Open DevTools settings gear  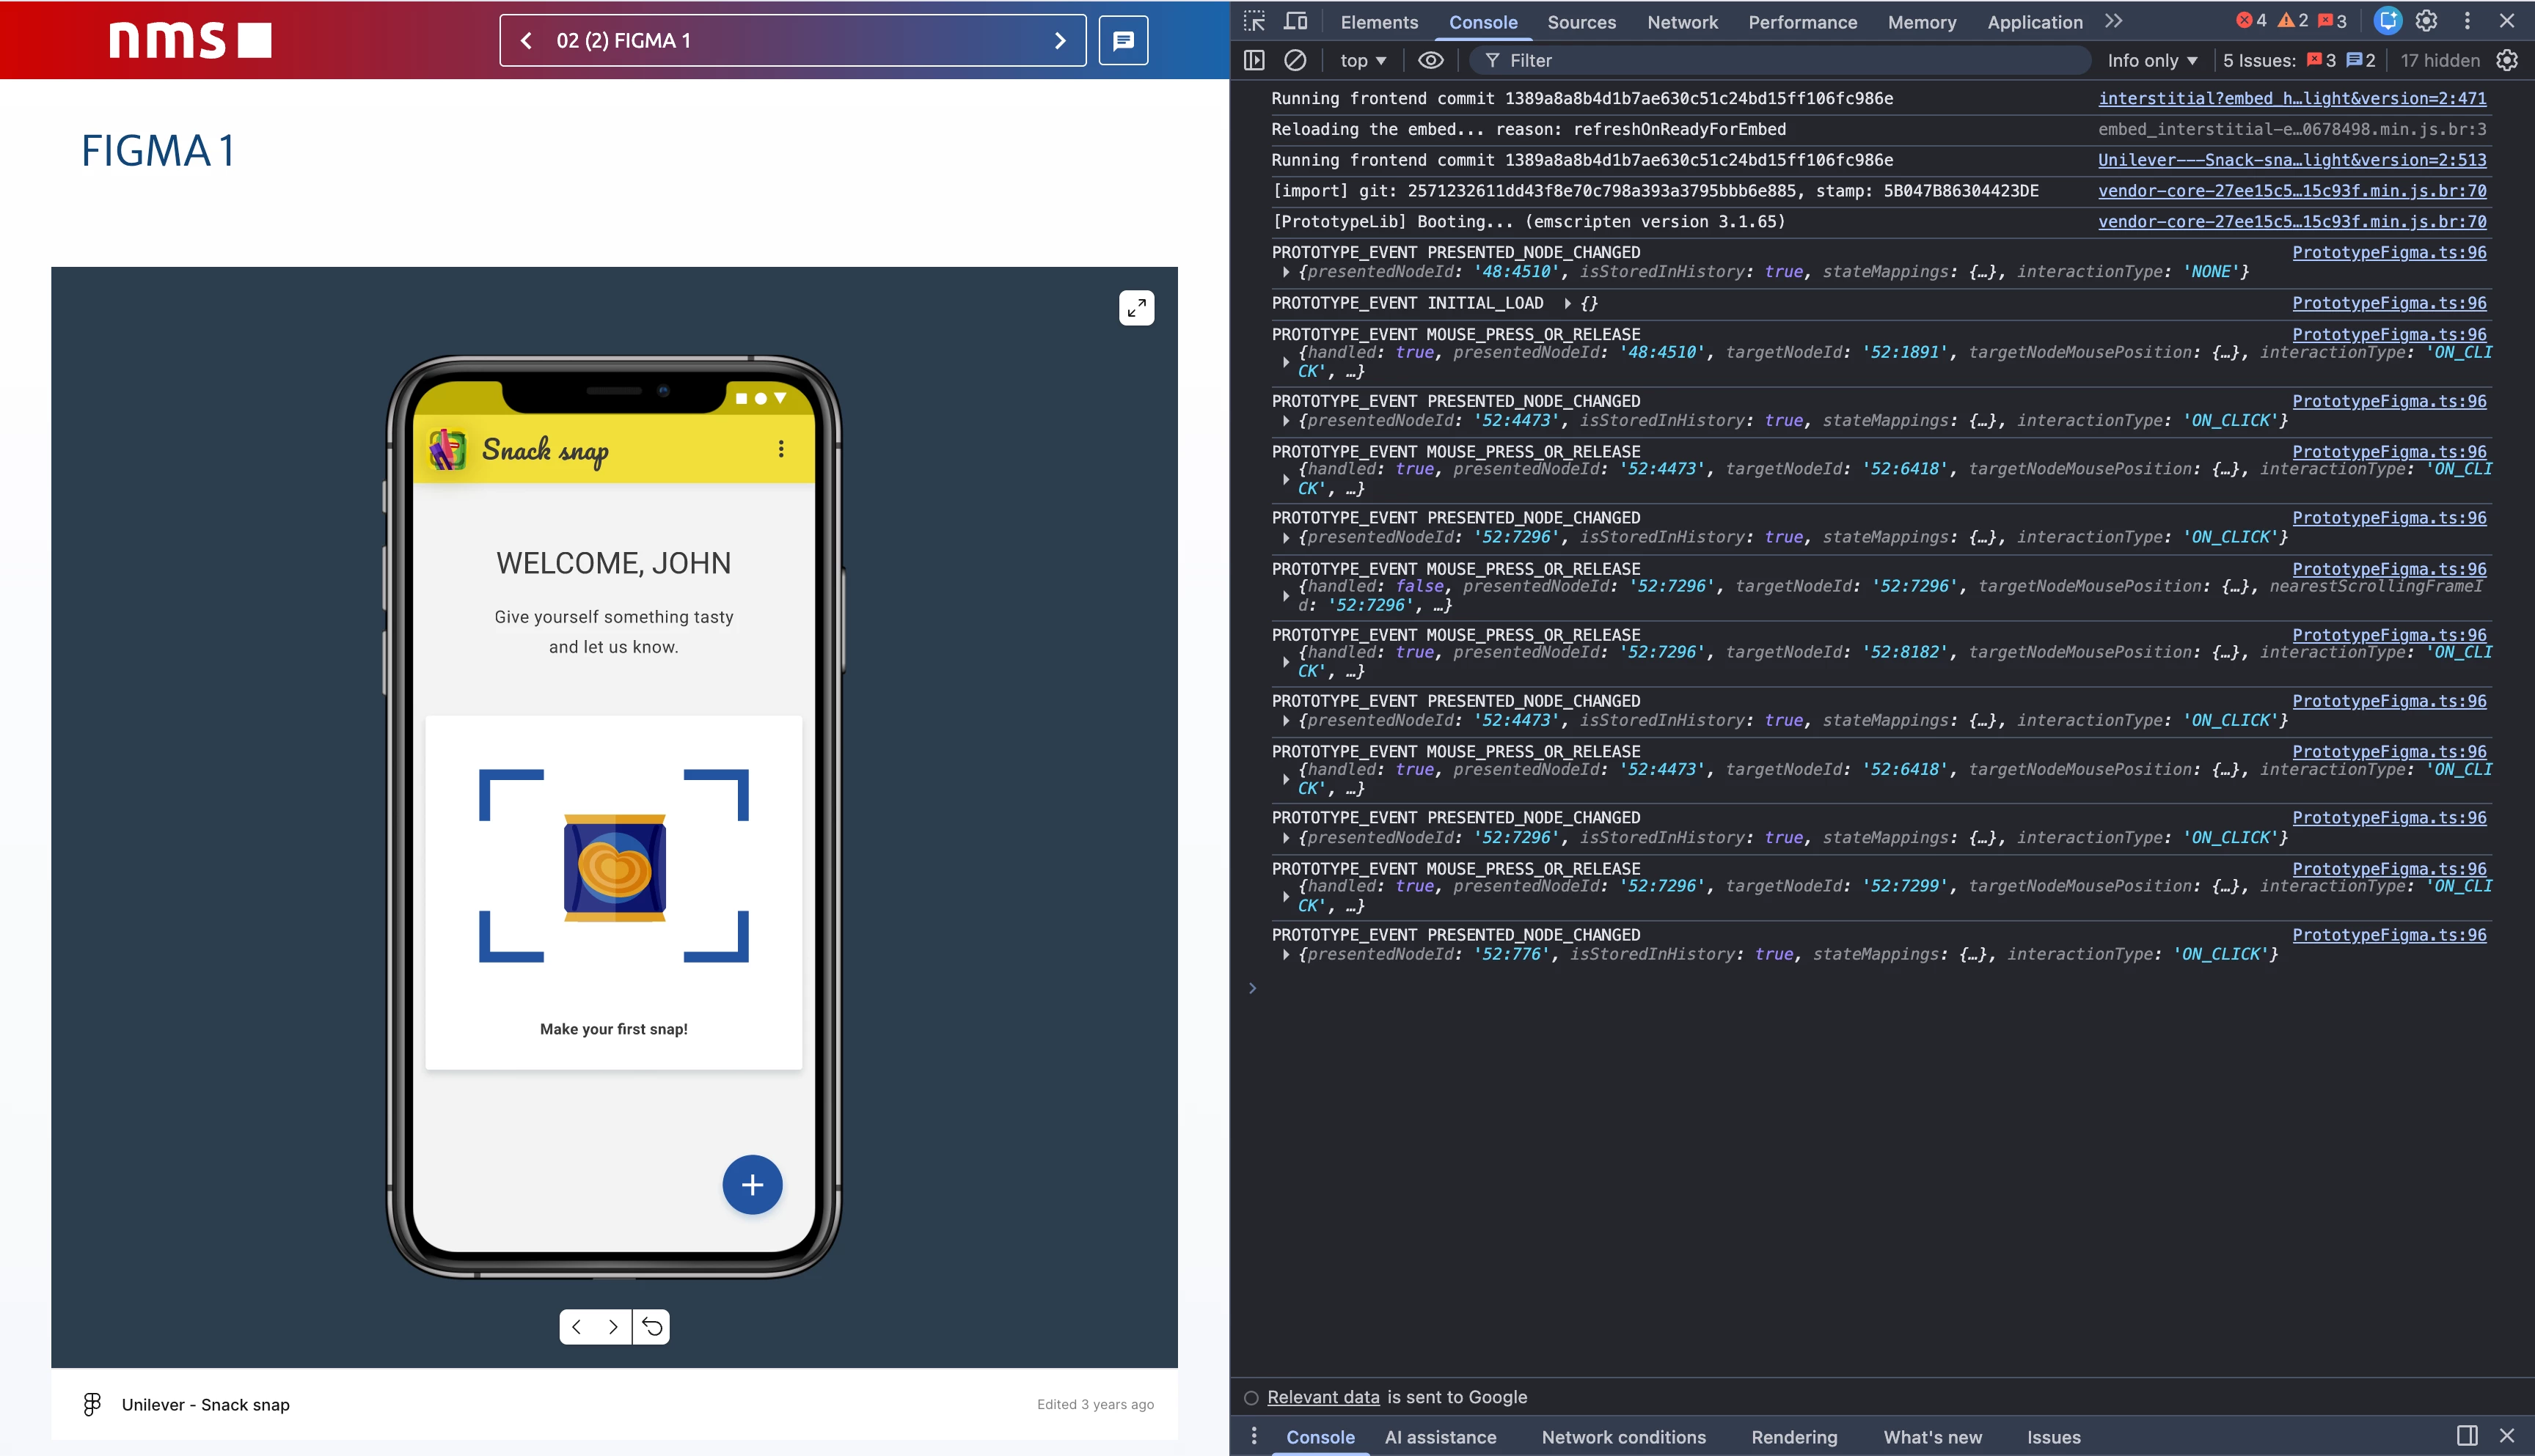point(2426,21)
